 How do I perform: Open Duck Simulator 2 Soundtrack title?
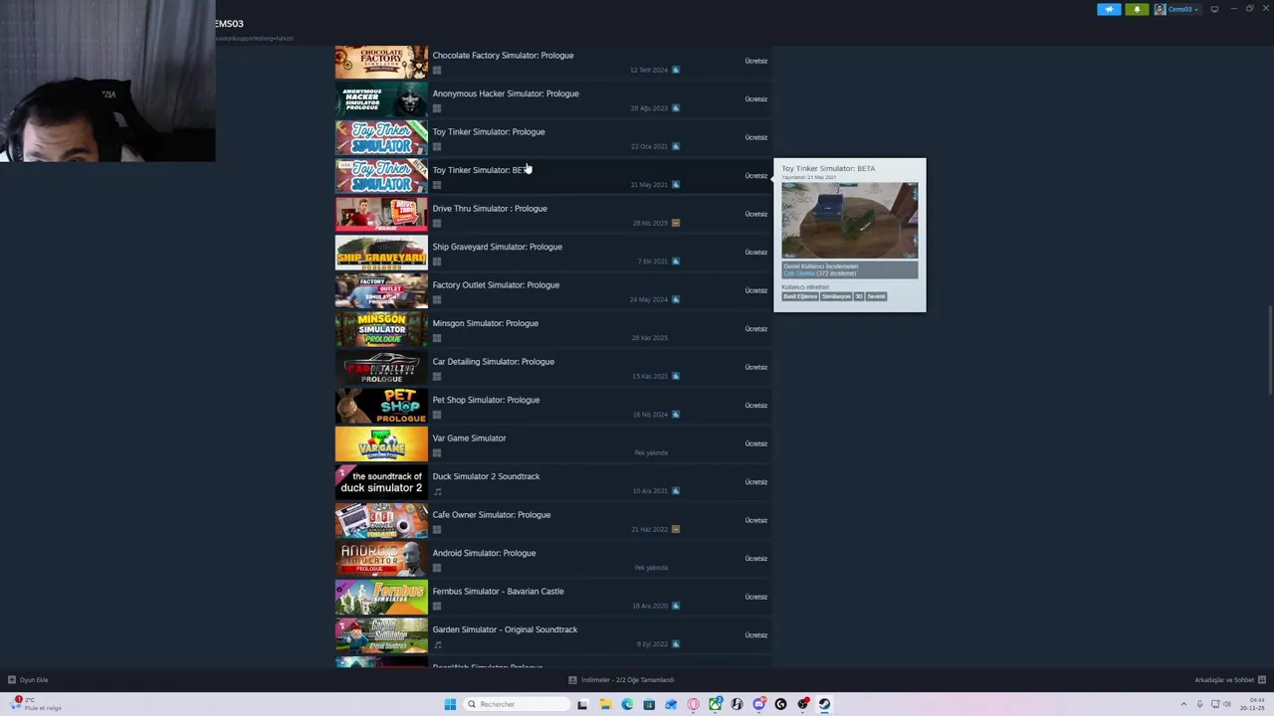tap(486, 476)
